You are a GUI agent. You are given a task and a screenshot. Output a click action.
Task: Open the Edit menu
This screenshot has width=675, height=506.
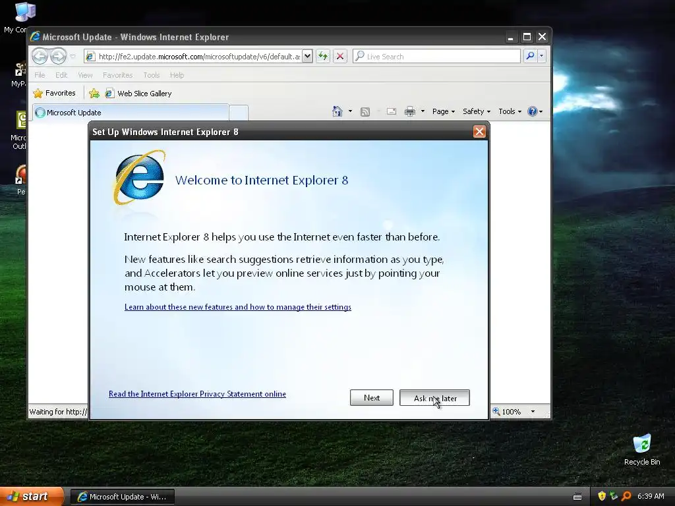tap(61, 75)
